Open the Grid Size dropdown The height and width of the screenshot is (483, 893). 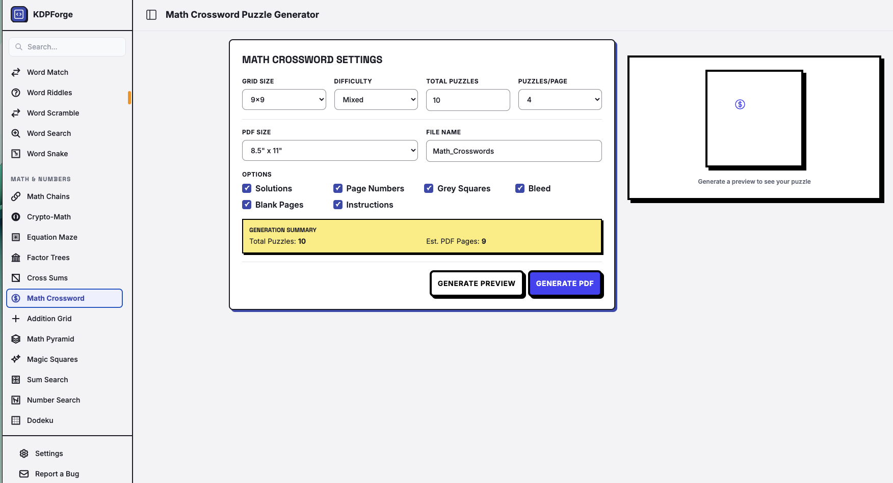pos(284,100)
